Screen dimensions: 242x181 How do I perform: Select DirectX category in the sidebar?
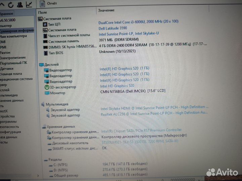(4, 111)
